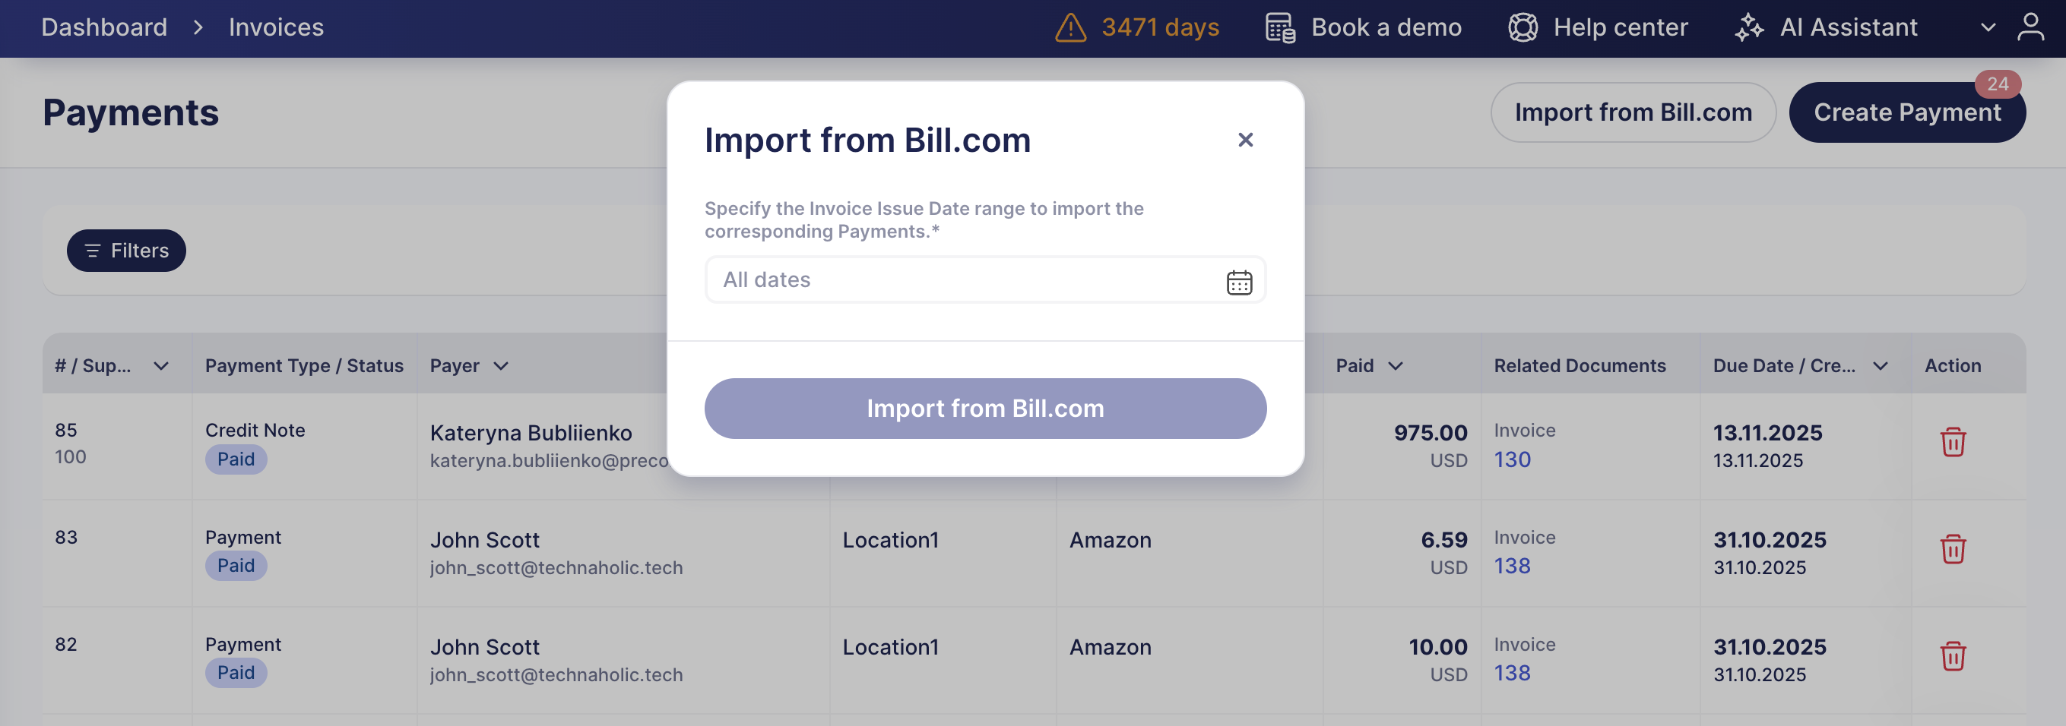The image size is (2066, 726).
Task: Delete payment 82 with trash icon
Action: 1952,656
